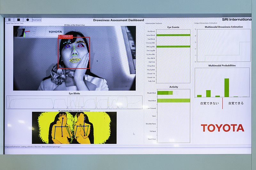Click the Japanese label 自覚できない
The height and width of the screenshot is (170, 256).
click(x=210, y=103)
